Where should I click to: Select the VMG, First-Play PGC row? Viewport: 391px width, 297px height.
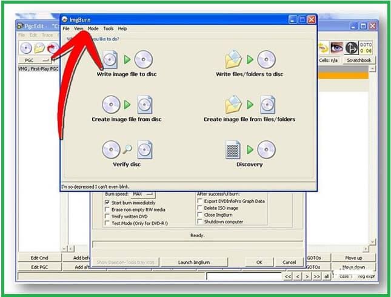coord(39,68)
